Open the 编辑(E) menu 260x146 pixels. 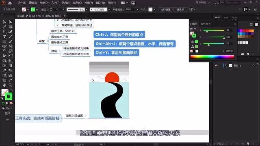[x=32, y=3]
